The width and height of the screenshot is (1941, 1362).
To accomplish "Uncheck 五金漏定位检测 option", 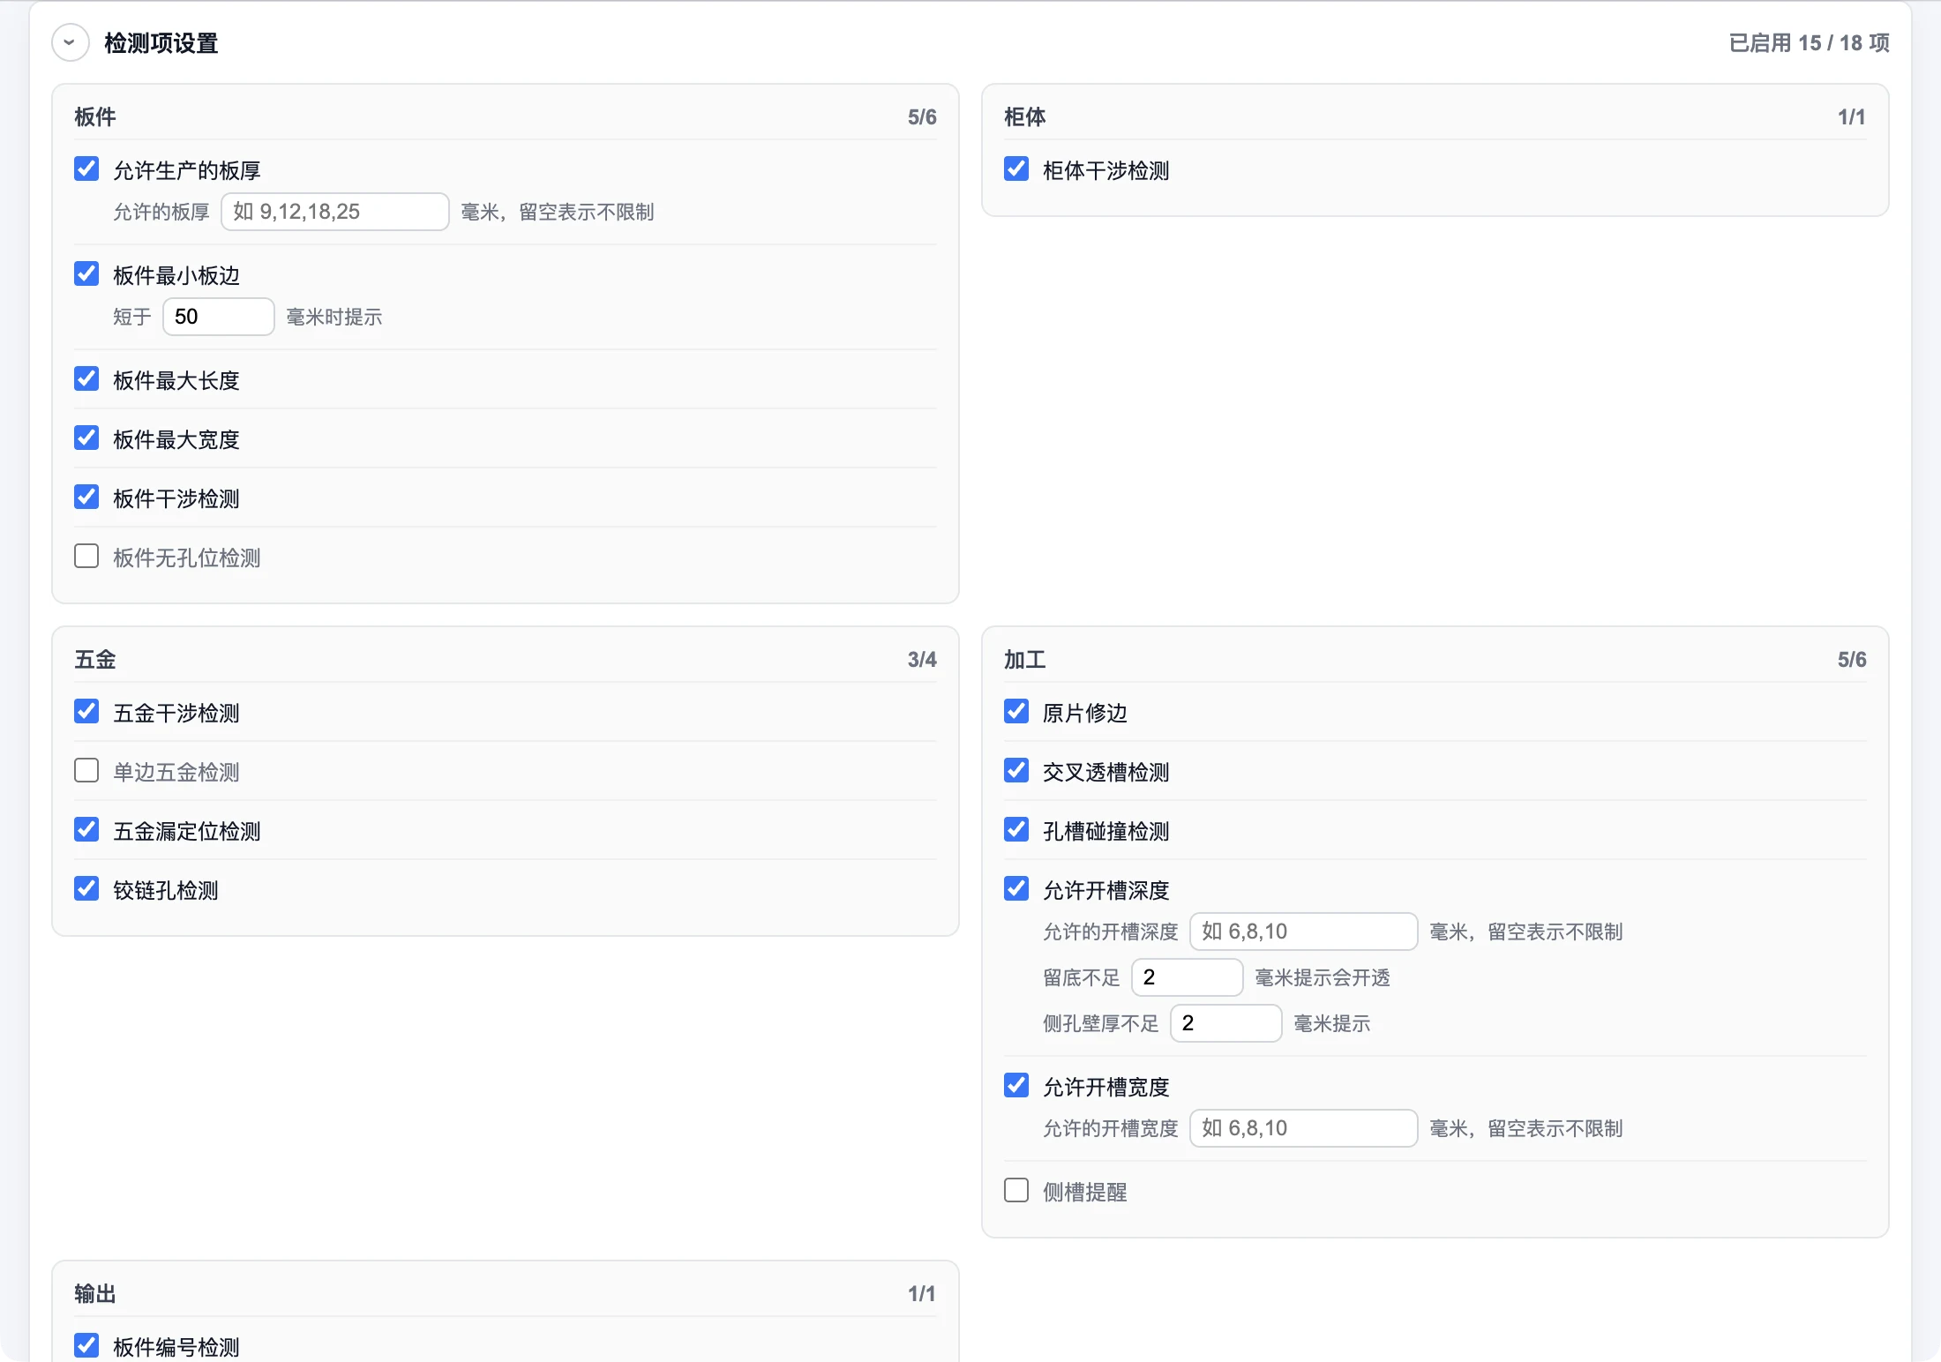I will pyautogui.click(x=86, y=829).
